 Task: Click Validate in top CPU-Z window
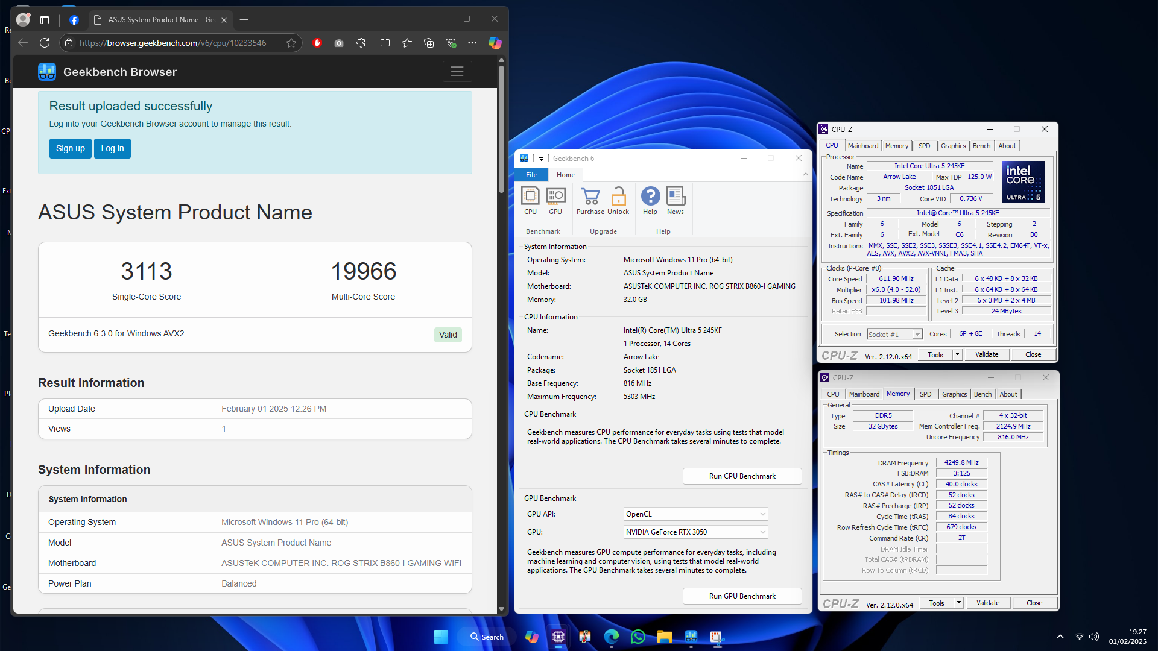[987, 354]
